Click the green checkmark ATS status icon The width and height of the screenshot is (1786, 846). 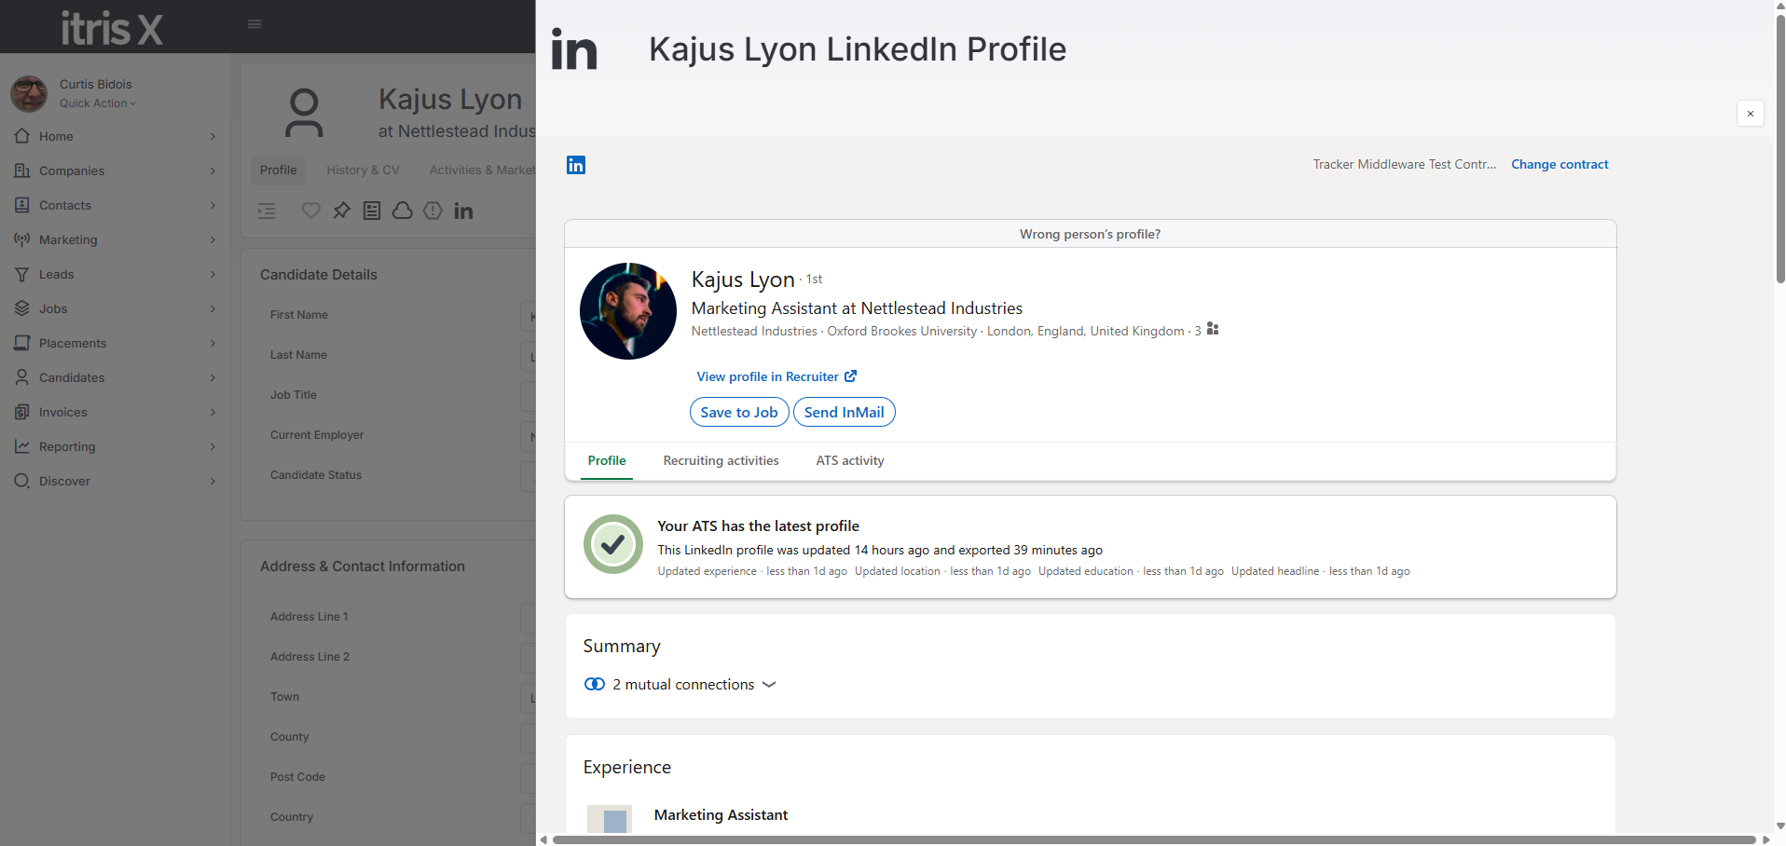(x=613, y=544)
